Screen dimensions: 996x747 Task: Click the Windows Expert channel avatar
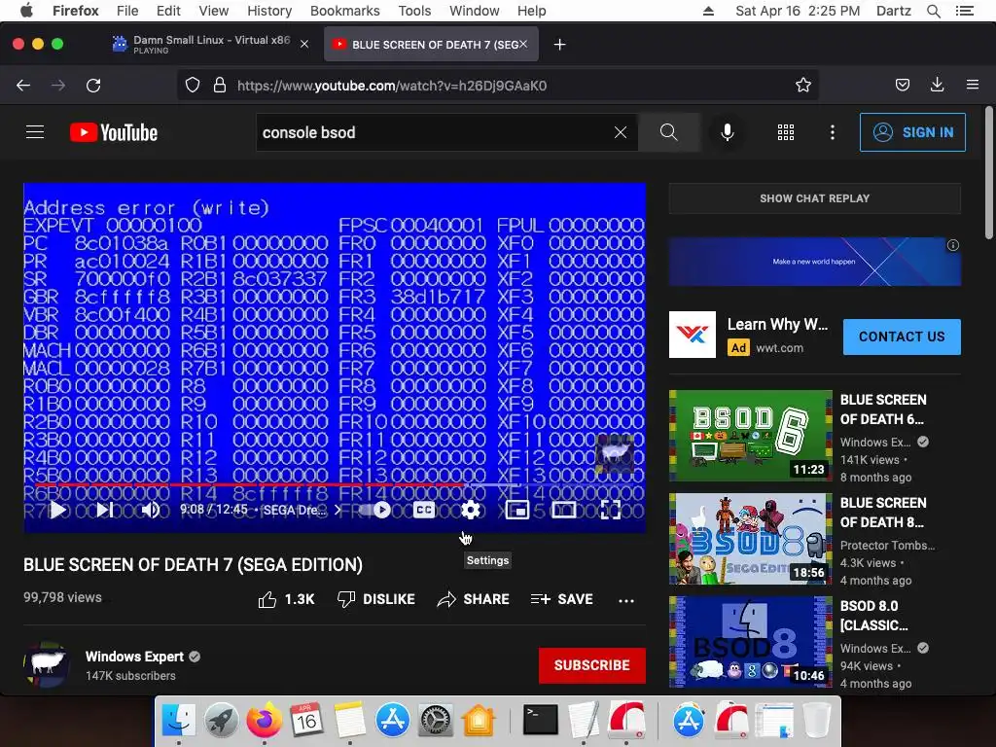pos(47,664)
